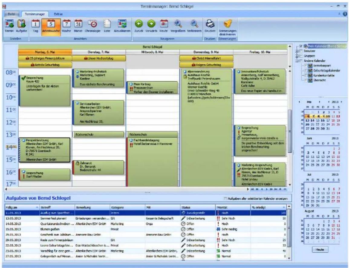Click the % erledigt column header
The image size is (349, 268).
[269, 207]
